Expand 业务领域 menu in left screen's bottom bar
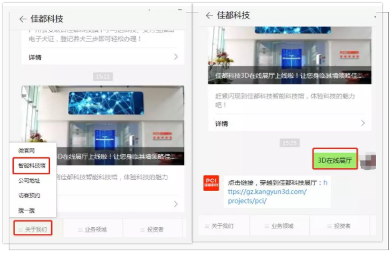The width and height of the screenshot is (392, 254). [x=92, y=229]
